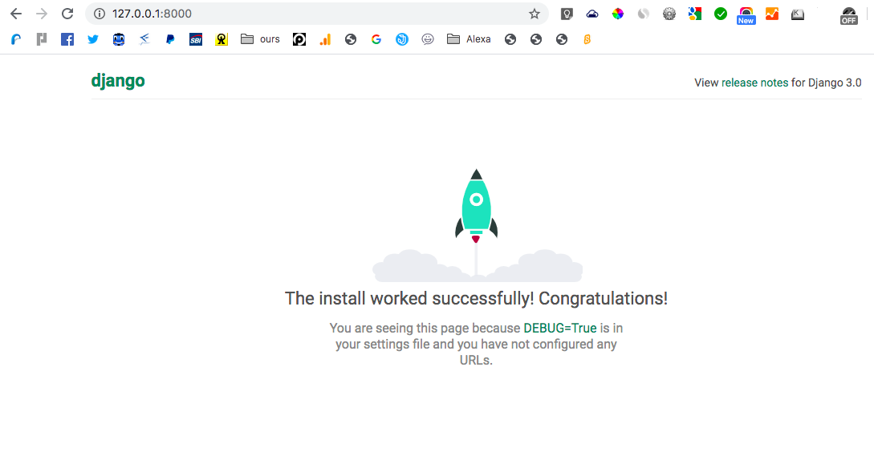Open the grey flag-shaped bookmark
This screenshot has height=472, width=874.
(x=42, y=39)
